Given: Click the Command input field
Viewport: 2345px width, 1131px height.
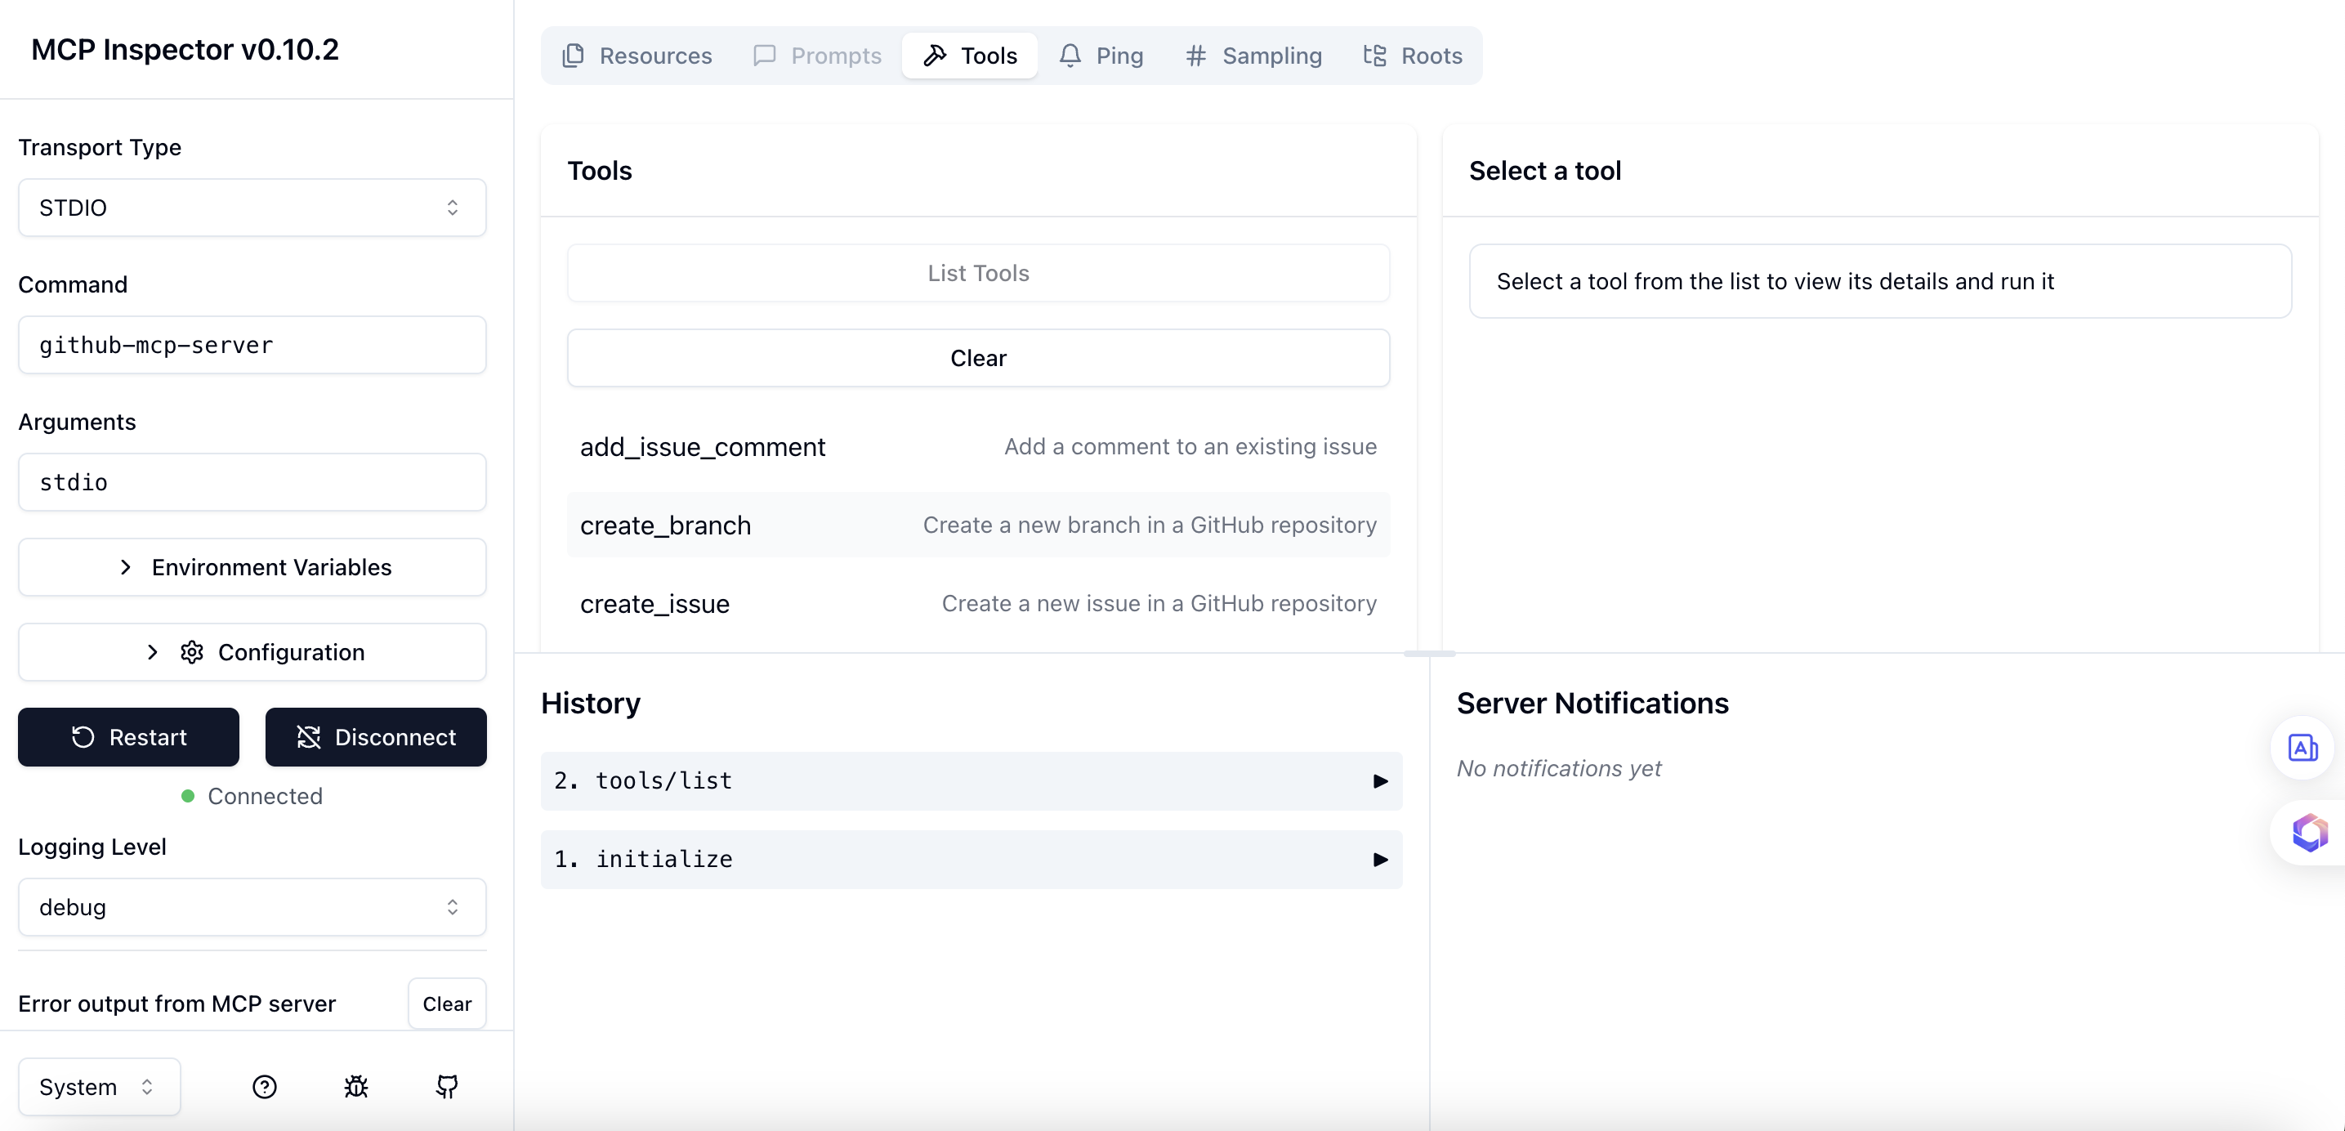Looking at the screenshot, I should (252, 345).
